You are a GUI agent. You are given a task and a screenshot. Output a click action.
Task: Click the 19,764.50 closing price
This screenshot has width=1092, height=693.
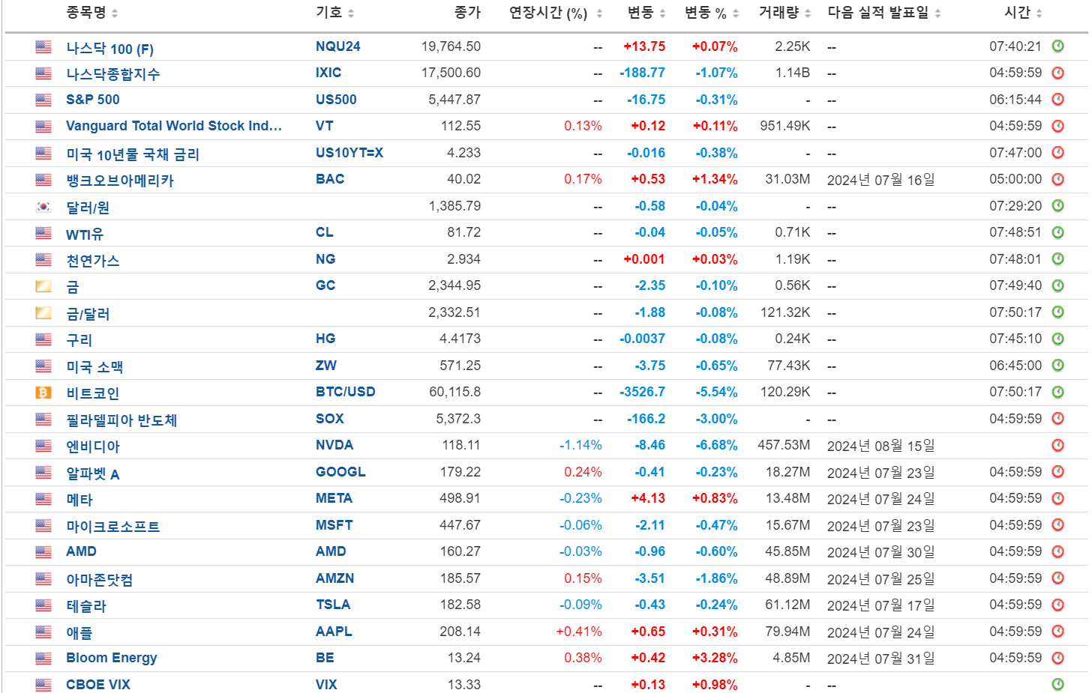pos(451,46)
